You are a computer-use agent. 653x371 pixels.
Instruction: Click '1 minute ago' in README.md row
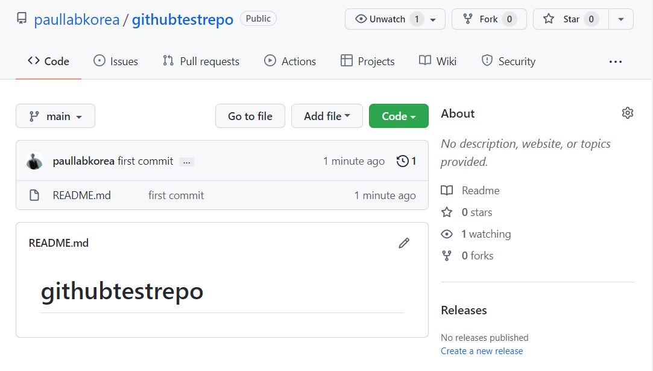tap(385, 195)
